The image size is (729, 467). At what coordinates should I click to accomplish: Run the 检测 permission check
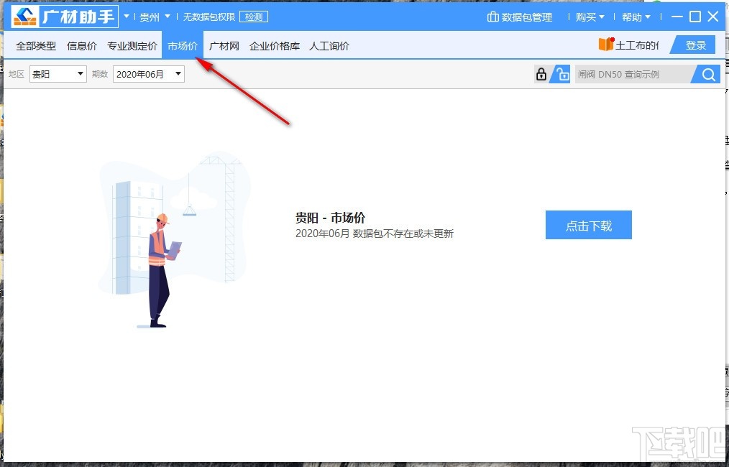tap(253, 17)
